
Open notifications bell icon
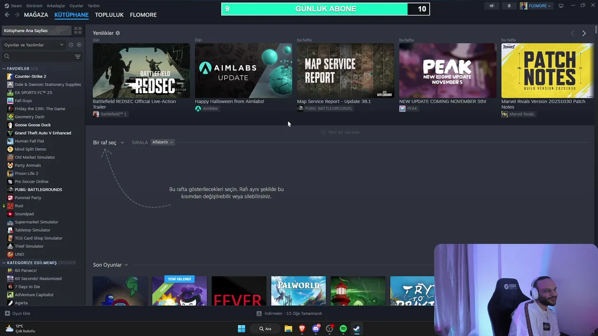click(x=509, y=6)
